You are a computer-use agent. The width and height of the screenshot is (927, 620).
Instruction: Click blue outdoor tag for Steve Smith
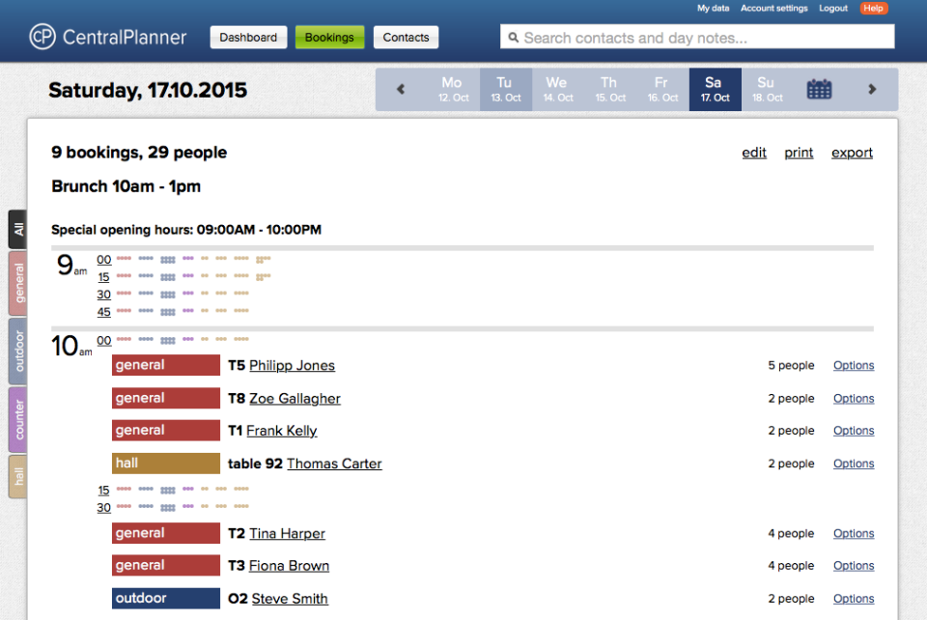coord(166,598)
